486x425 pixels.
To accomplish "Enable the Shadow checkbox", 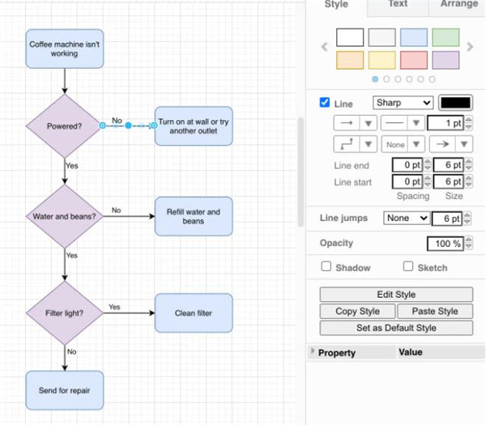I will pos(326,266).
